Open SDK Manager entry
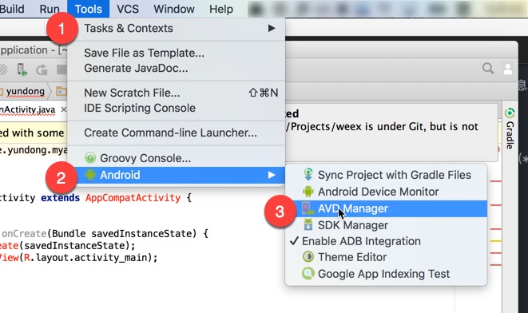Image resolution: width=528 pixels, height=313 pixels. tap(386, 225)
